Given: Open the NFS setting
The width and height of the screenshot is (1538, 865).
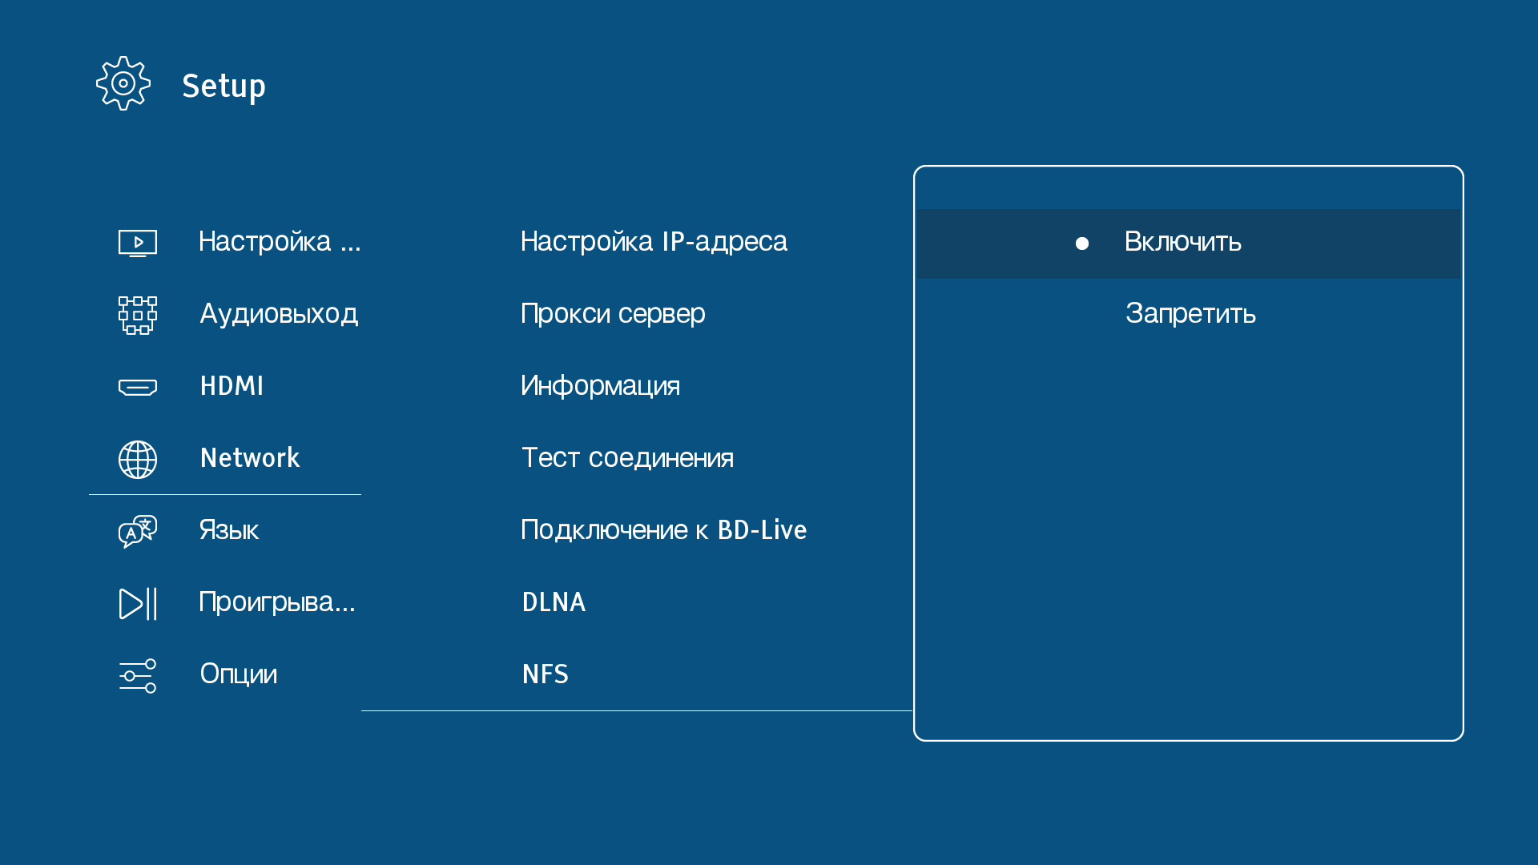Looking at the screenshot, I should 545,674.
